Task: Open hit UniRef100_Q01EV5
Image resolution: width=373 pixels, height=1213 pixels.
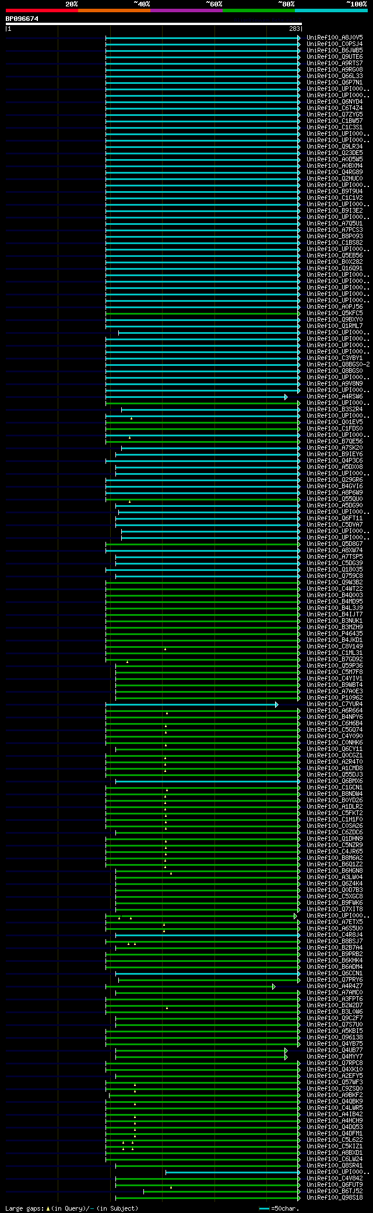Action: coord(335,422)
